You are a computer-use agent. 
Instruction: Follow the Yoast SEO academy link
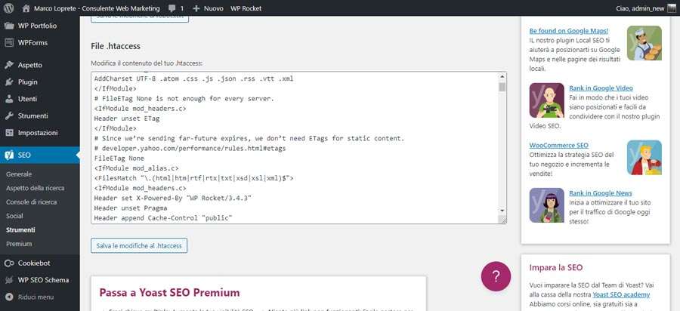click(x=622, y=294)
